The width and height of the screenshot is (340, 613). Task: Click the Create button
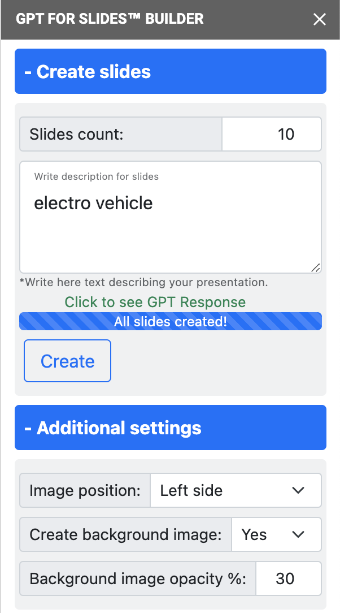tap(67, 361)
